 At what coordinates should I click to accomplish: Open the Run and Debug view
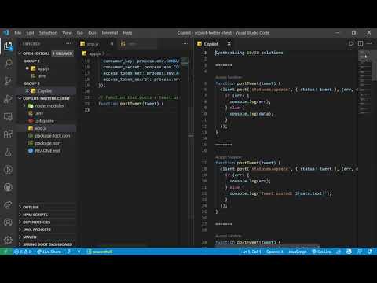tap(8, 99)
